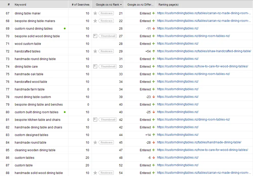Click the Google.co.nz Difference column header
Screen dimensions: 253x176
(x=140, y=5)
